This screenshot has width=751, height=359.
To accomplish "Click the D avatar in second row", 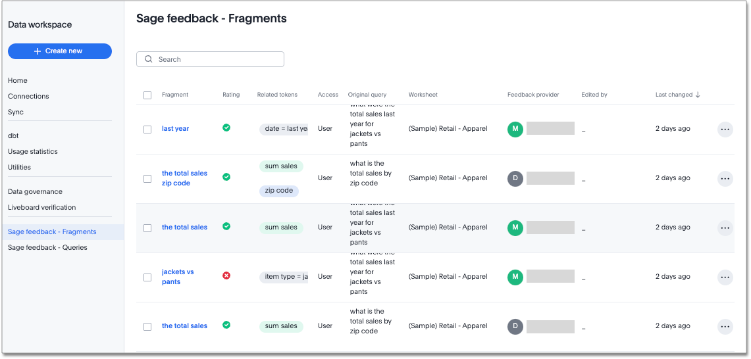I will coord(515,178).
